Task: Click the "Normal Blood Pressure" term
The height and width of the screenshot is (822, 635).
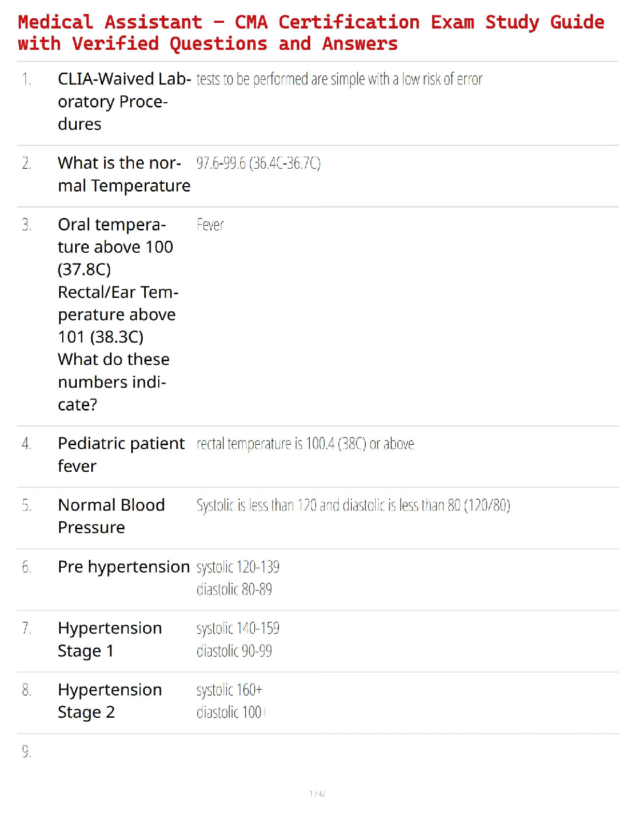Action: [111, 516]
